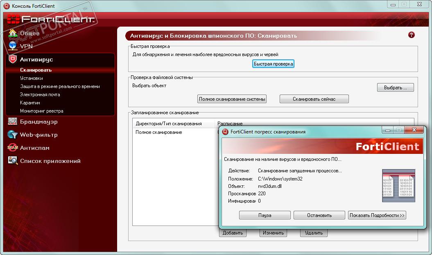The image size is (432, 255).
Task: Open the Общее section
Action: [30, 33]
